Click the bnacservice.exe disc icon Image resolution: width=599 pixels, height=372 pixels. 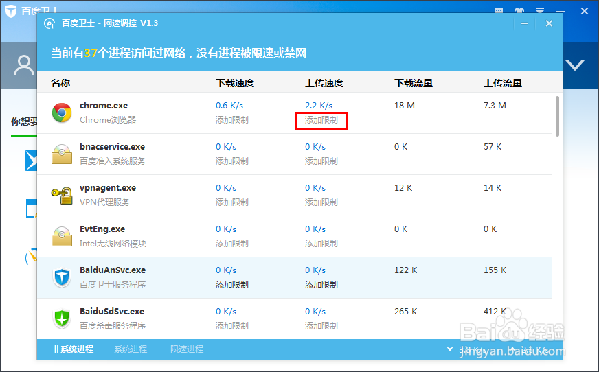62,154
